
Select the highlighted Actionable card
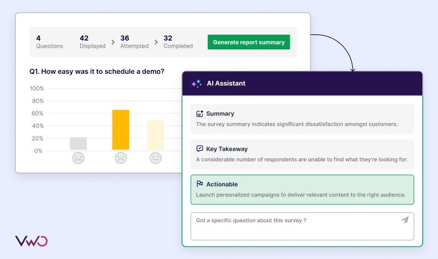coord(302,190)
